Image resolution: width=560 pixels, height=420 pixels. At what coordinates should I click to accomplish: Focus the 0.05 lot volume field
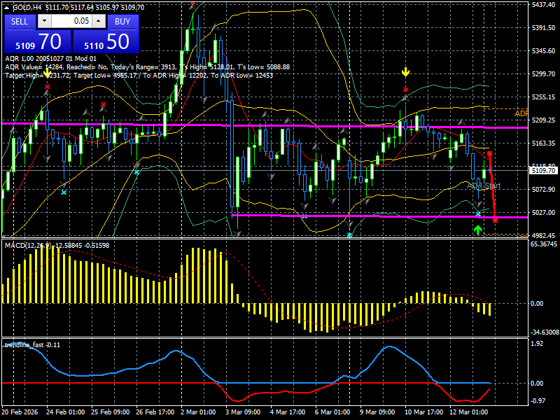(x=71, y=21)
